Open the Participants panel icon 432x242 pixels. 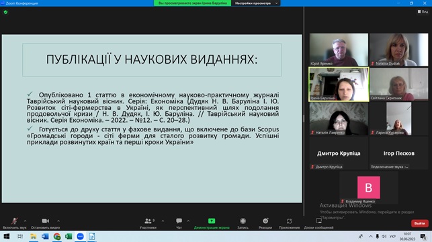point(148,221)
